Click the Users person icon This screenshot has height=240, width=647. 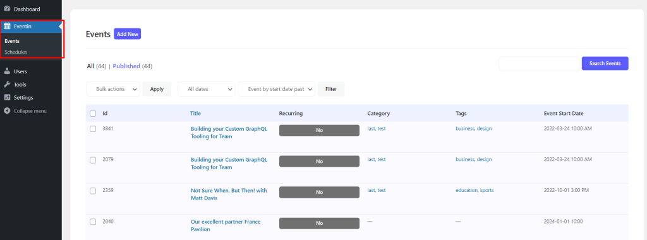pyautogui.click(x=7, y=71)
